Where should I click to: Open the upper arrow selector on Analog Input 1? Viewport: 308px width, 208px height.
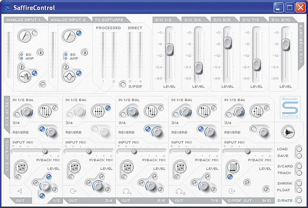[40, 52]
